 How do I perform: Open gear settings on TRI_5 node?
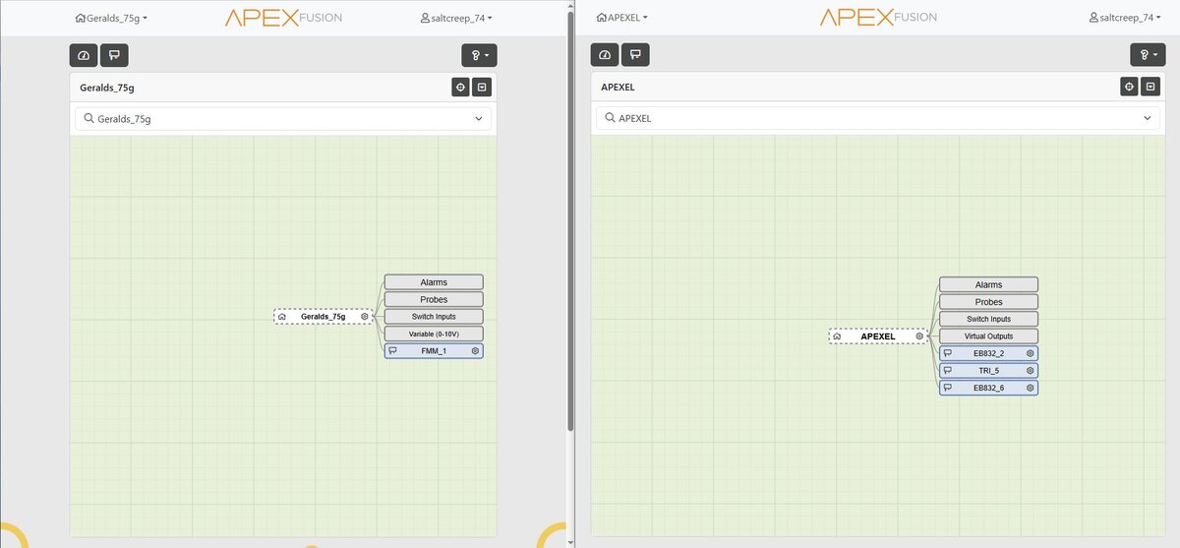point(1030,371)
